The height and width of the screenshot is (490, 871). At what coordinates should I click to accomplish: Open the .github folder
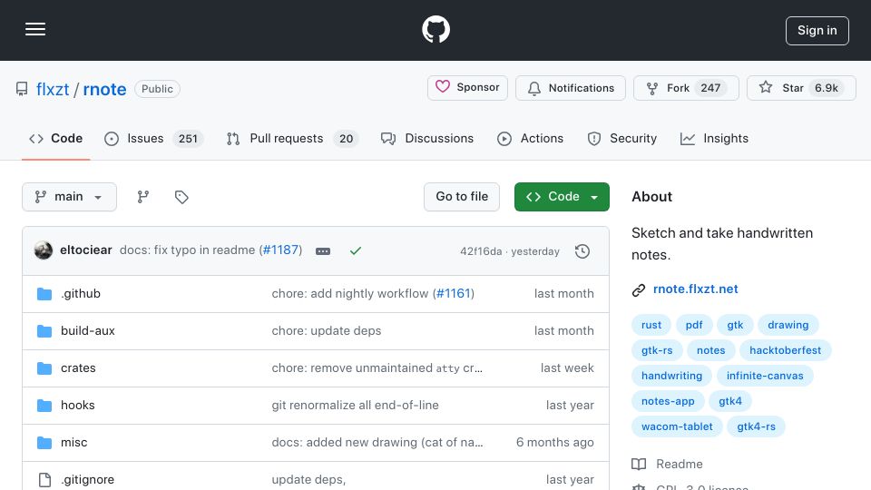81,293
